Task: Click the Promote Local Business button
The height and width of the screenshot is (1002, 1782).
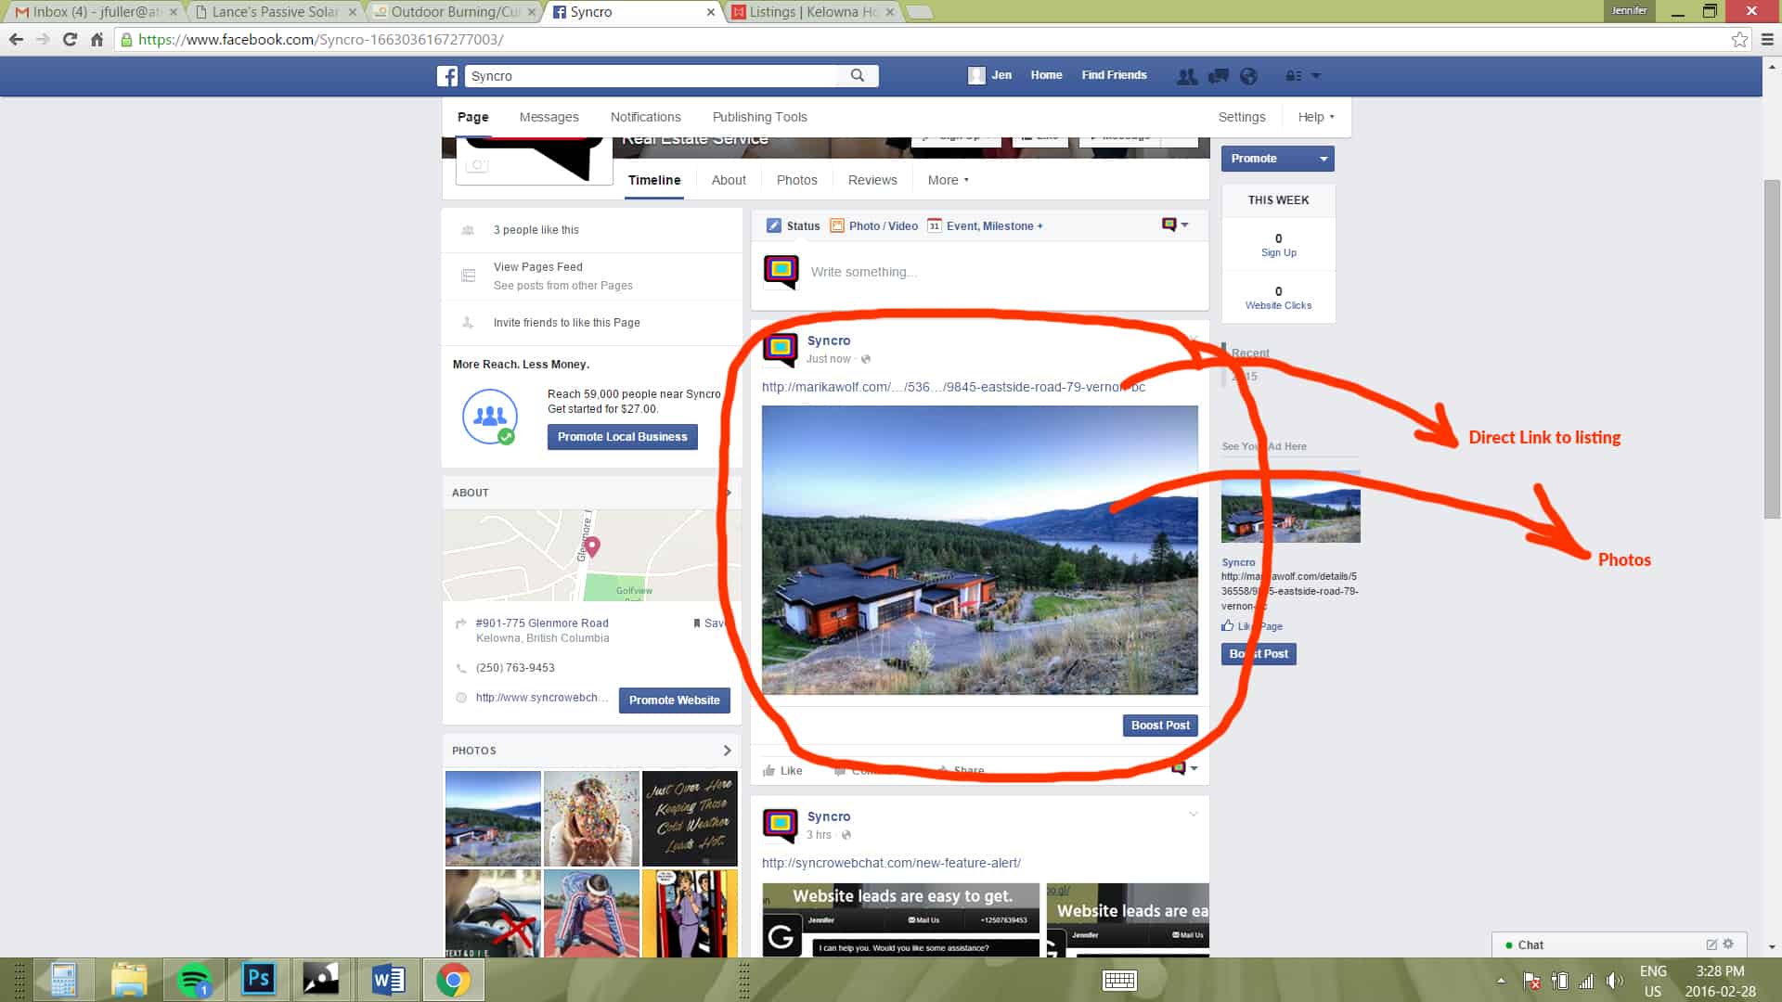Action: pyautogui.click(x=622, y=435)
